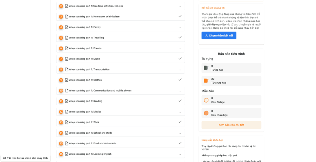The width and height of the screenshot is (316, 162).
Task: Click the checkmark on Hometown or birthplace row
Action: click(x=180, y=16)
